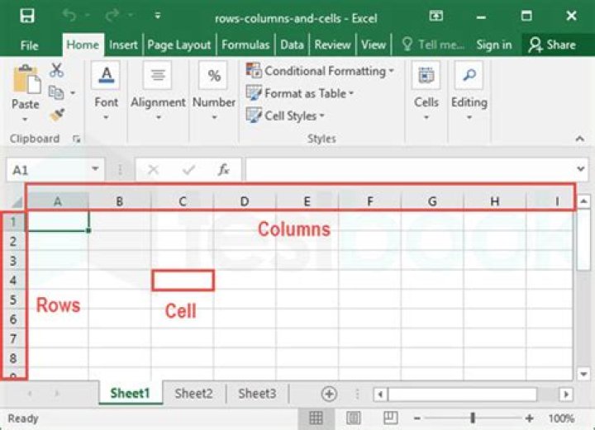595x430 pixels.
Task: Select row 2 header
Action: pos(13,241)
